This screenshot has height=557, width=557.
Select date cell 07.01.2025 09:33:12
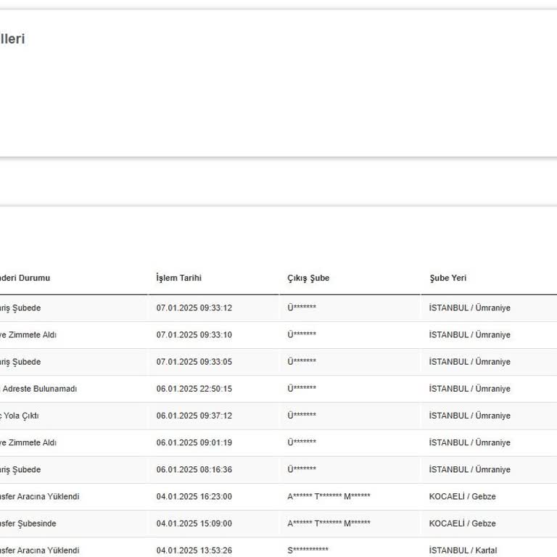pyautogui.click(x=194, y=308)
